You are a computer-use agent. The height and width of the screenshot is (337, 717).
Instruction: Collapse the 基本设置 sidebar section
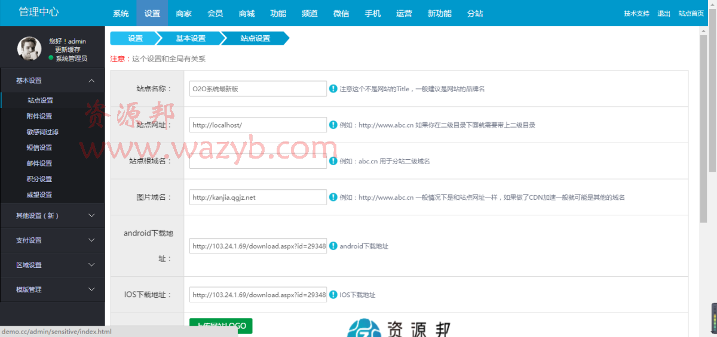53,81
